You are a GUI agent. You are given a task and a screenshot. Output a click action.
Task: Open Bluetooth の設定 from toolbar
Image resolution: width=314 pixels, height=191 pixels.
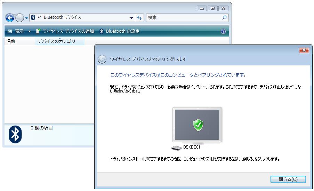tap(119, 31)
